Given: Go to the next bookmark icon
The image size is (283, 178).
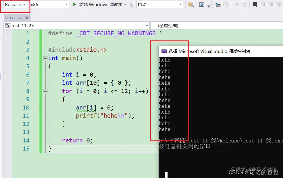Looking at the screenshot, I should [271, 5].
